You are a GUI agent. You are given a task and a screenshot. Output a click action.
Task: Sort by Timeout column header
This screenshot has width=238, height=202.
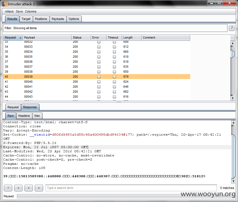pos(114,37)
